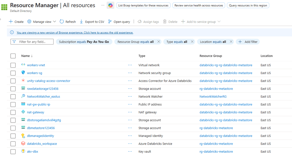Tick the select-all checkbox in header
The image size is (292, 155).
13,56
